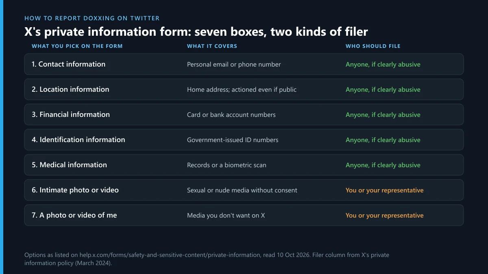The height and width of the screenshot is (274, 488).
Task: Click the title about seven boxes, two filers
Action: point(196,32)
